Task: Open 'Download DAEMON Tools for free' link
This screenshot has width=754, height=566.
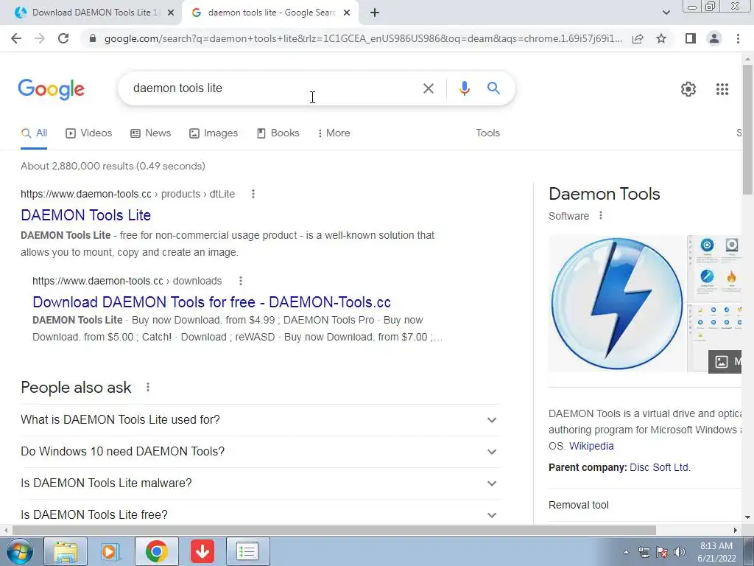Action: 211,302
